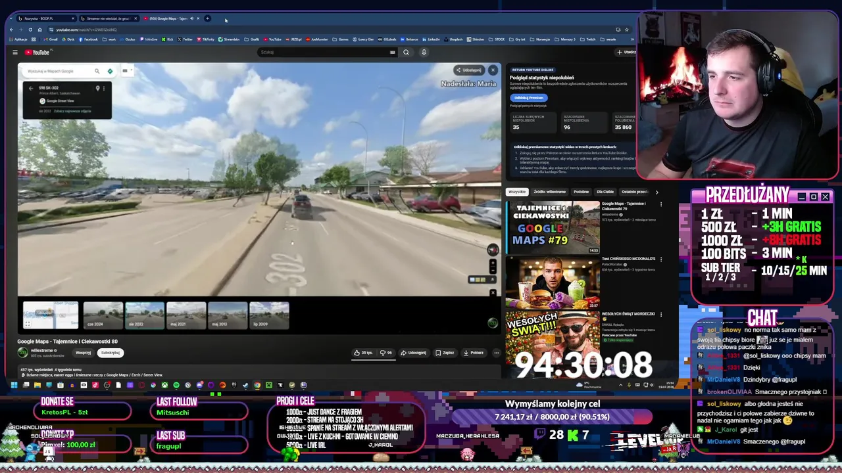The image size is (842, 473).
Task: Expand the Norwegia bookmarks folder
Action: point(539,39)
